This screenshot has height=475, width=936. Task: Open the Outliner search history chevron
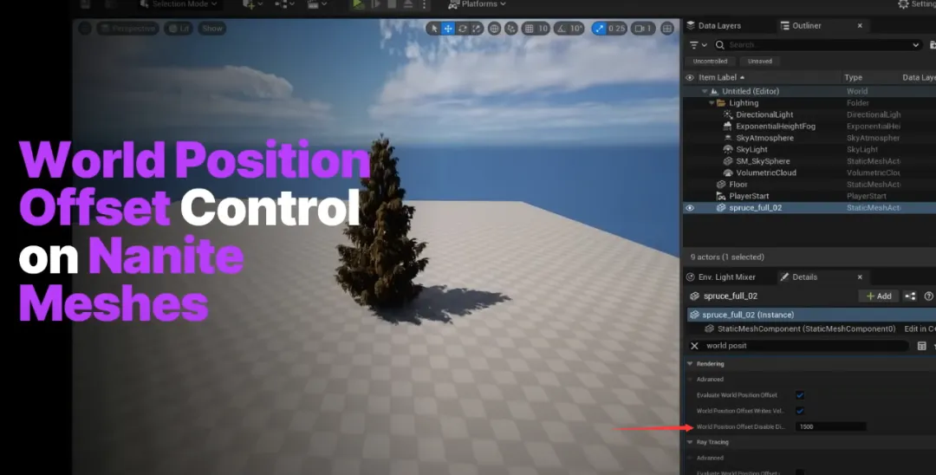916,45
